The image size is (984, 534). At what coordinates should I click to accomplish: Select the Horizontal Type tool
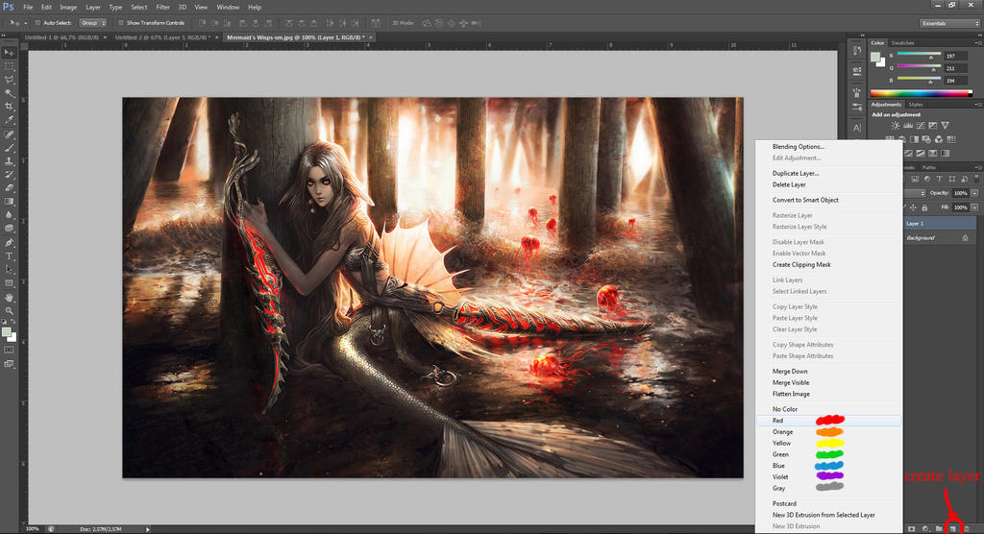[9, 256]
